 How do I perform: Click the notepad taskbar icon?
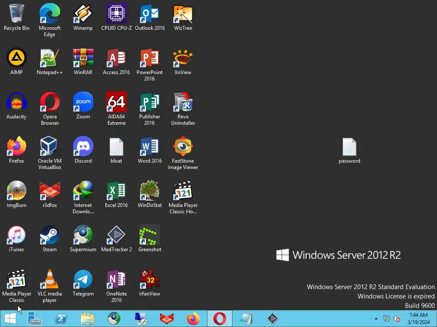(246, 318)
